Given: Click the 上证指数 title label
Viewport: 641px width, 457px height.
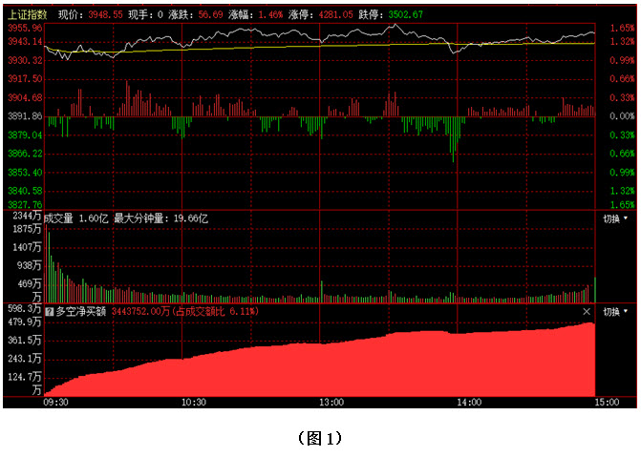Looking at the screenshot, I should 27,15.
